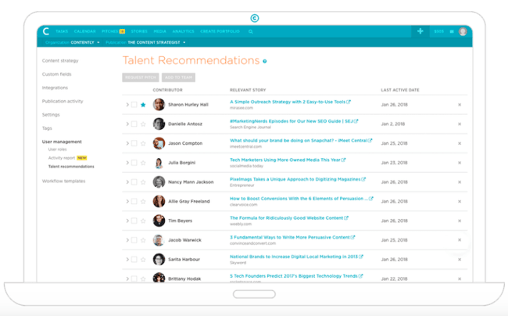Open Content strategy in sidebar
This screenshot has width=508, height=316.
tap(60, 61)
